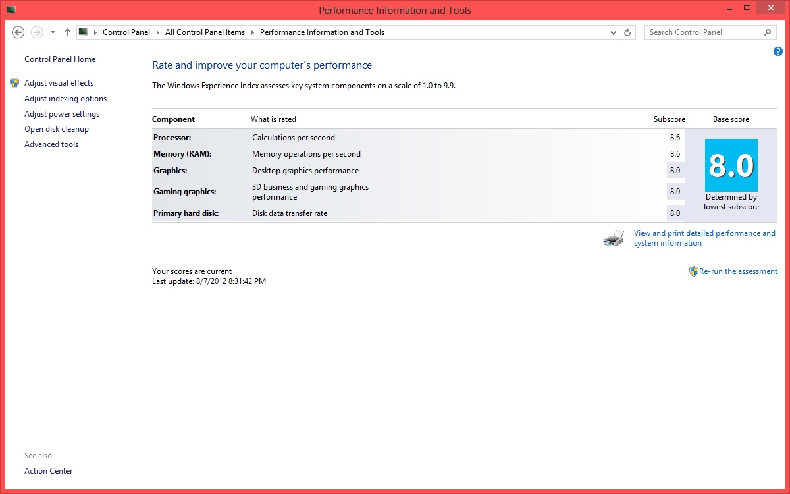The height and width of the screenshot is (494, 790).
Task: Click the window title bar system icon
Action: (x=12, y=10)
